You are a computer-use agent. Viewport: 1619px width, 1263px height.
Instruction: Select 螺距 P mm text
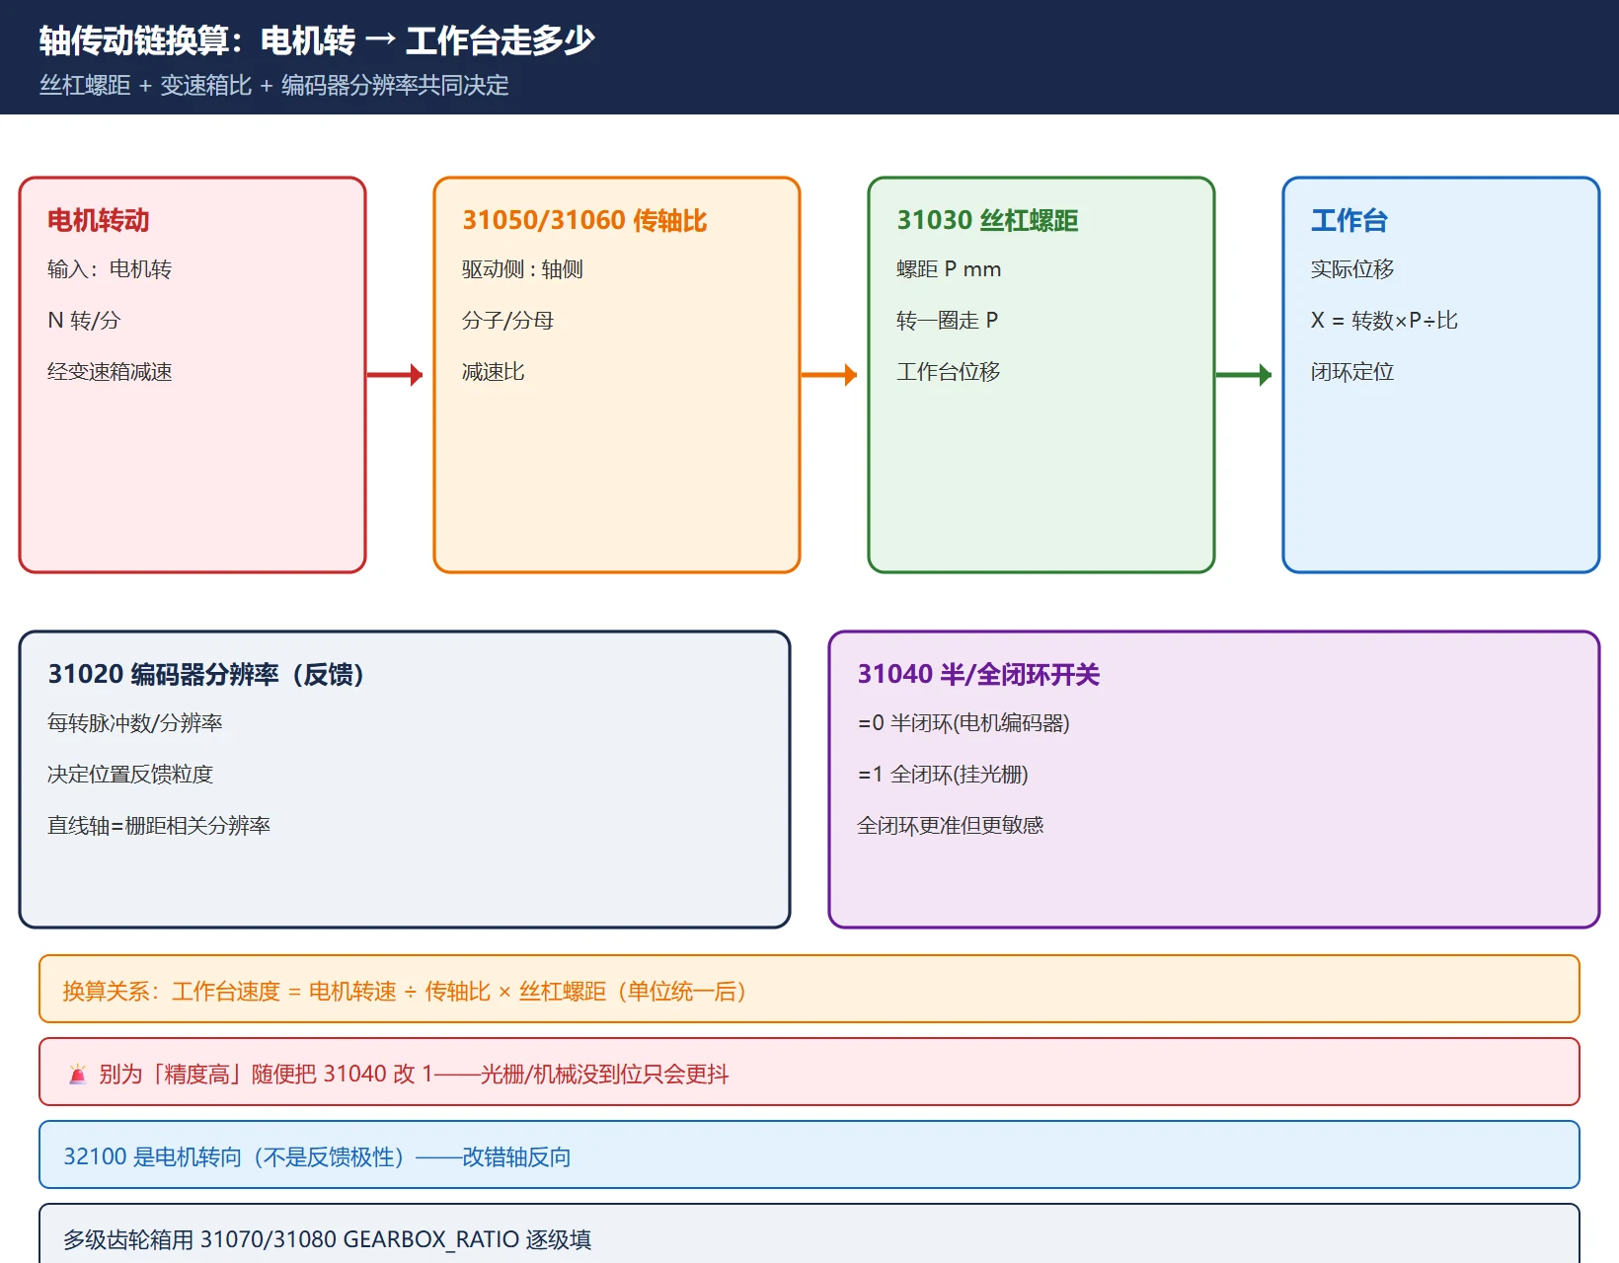949,269
